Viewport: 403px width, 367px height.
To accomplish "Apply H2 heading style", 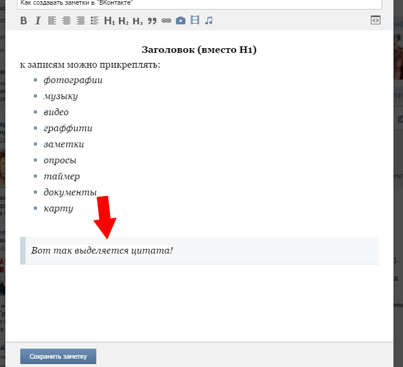I will (124, 21).
